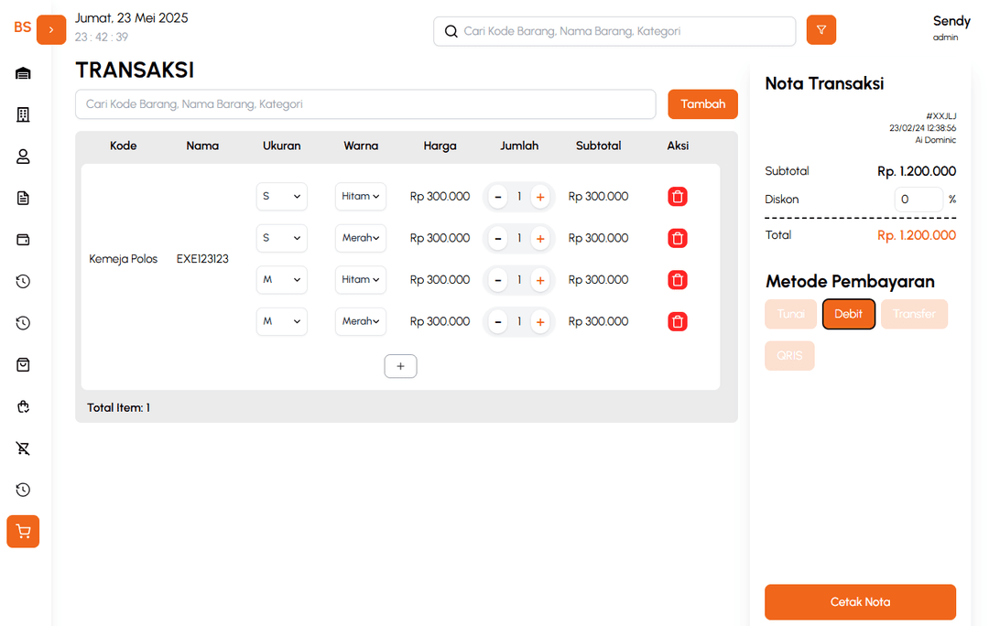Click the Diskon percentage input field
Image resolution: width=989 pixels, height=626 pixels.
tap(918, 200)
